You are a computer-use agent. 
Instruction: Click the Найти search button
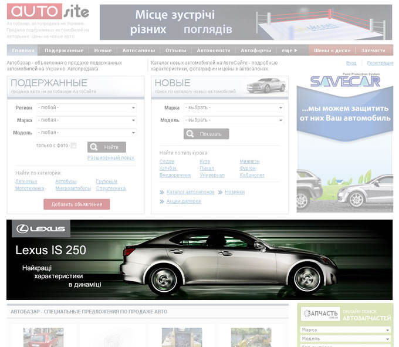[107, 147]
